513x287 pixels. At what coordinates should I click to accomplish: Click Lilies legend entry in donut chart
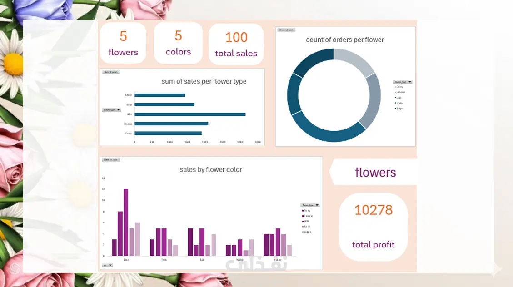coord(398,98)
